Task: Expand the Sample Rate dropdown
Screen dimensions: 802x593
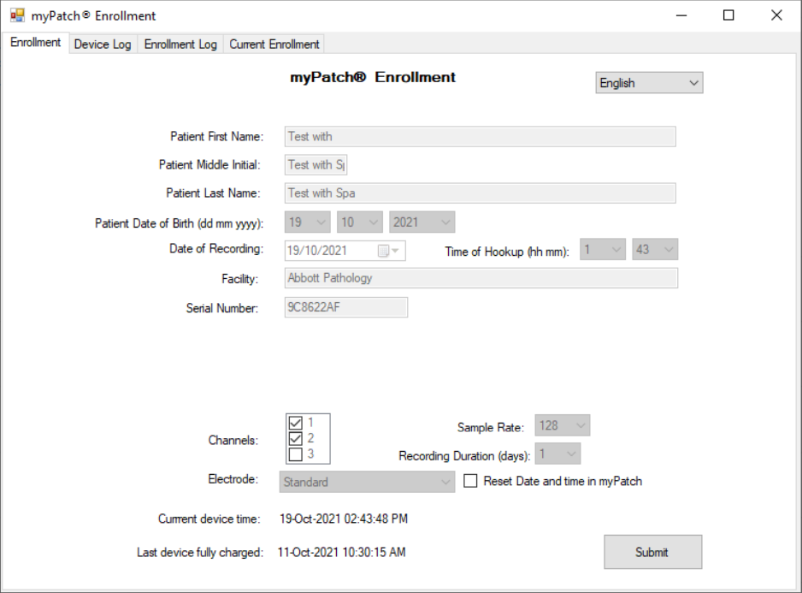Action: click(x=563, y=425)
